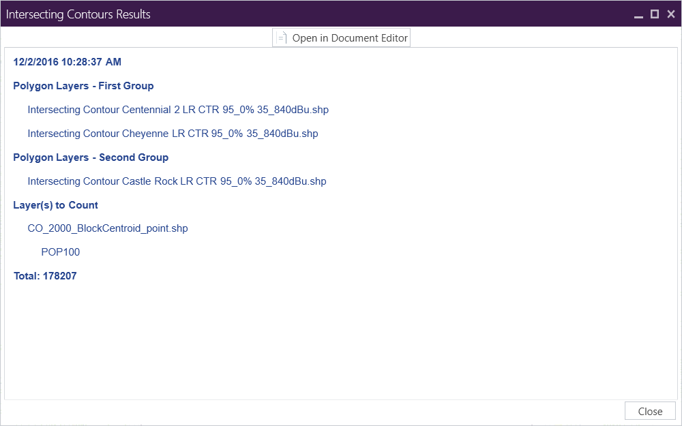
Task: Click the document icon beside Open in Document Editor
Action: click(281, 38)
